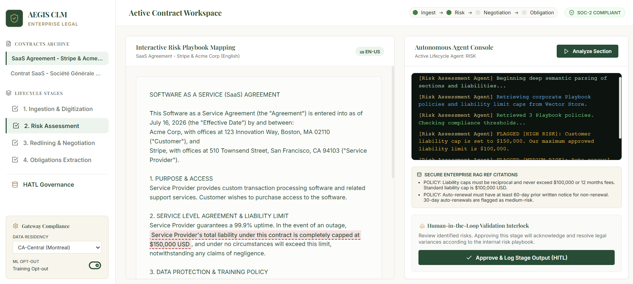Click the contract document scrollbar
The width and height of the screenshot is (633, 284).
(393, 122)
